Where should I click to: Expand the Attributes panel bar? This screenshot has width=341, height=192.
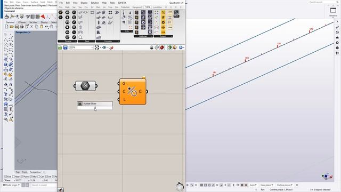click(x=143, y=36)
